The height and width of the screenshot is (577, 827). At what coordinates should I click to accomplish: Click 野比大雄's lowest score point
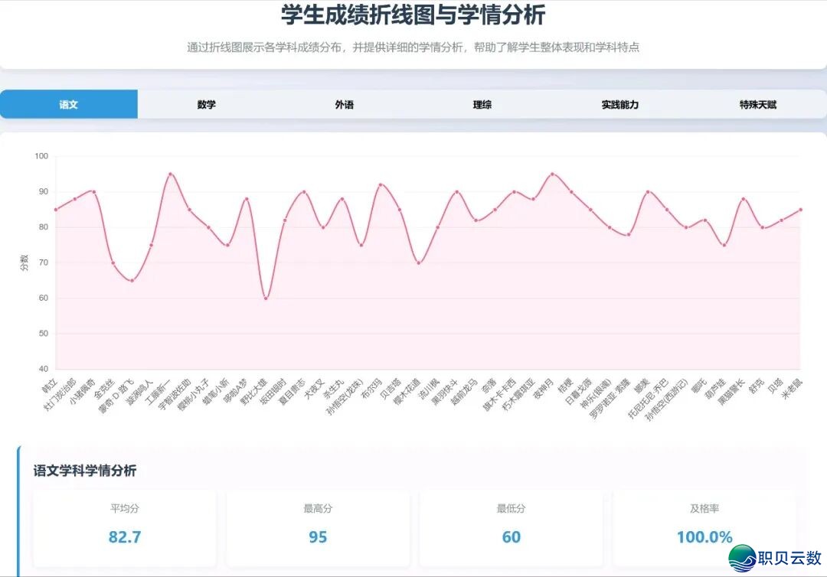tap(265, 298)
